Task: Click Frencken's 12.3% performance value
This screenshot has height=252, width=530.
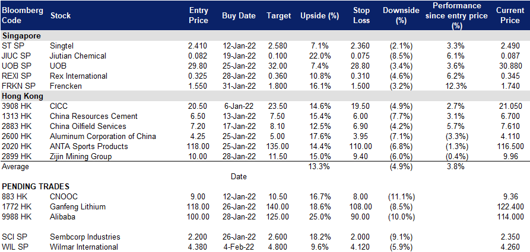Action: (x=456, y=86)
